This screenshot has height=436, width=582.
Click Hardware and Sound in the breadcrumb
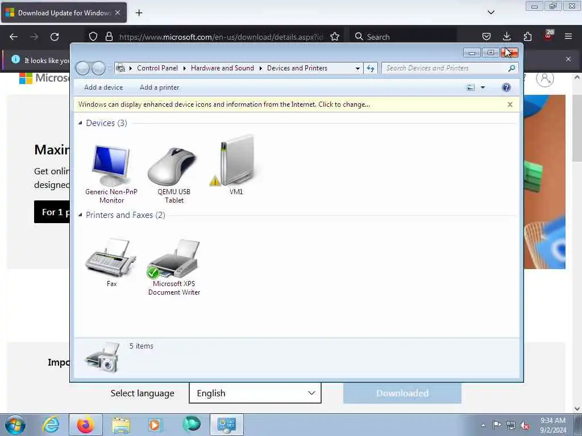(222, 68)
